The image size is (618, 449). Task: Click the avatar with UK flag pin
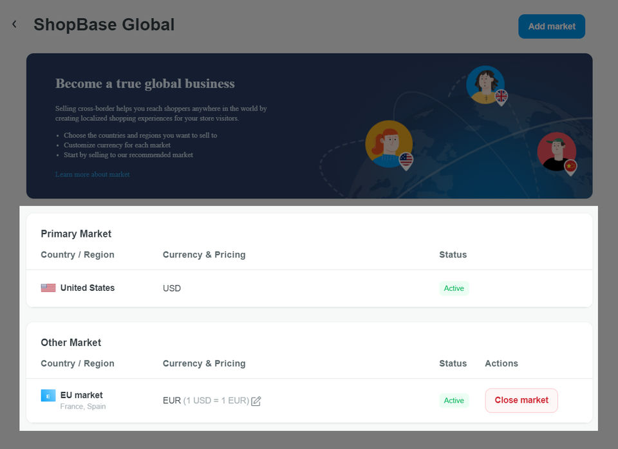(486, 86)
